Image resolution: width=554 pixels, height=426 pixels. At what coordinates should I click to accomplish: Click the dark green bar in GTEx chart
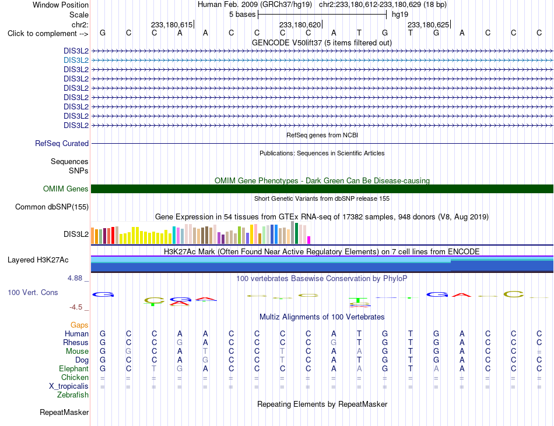[296, 233]
